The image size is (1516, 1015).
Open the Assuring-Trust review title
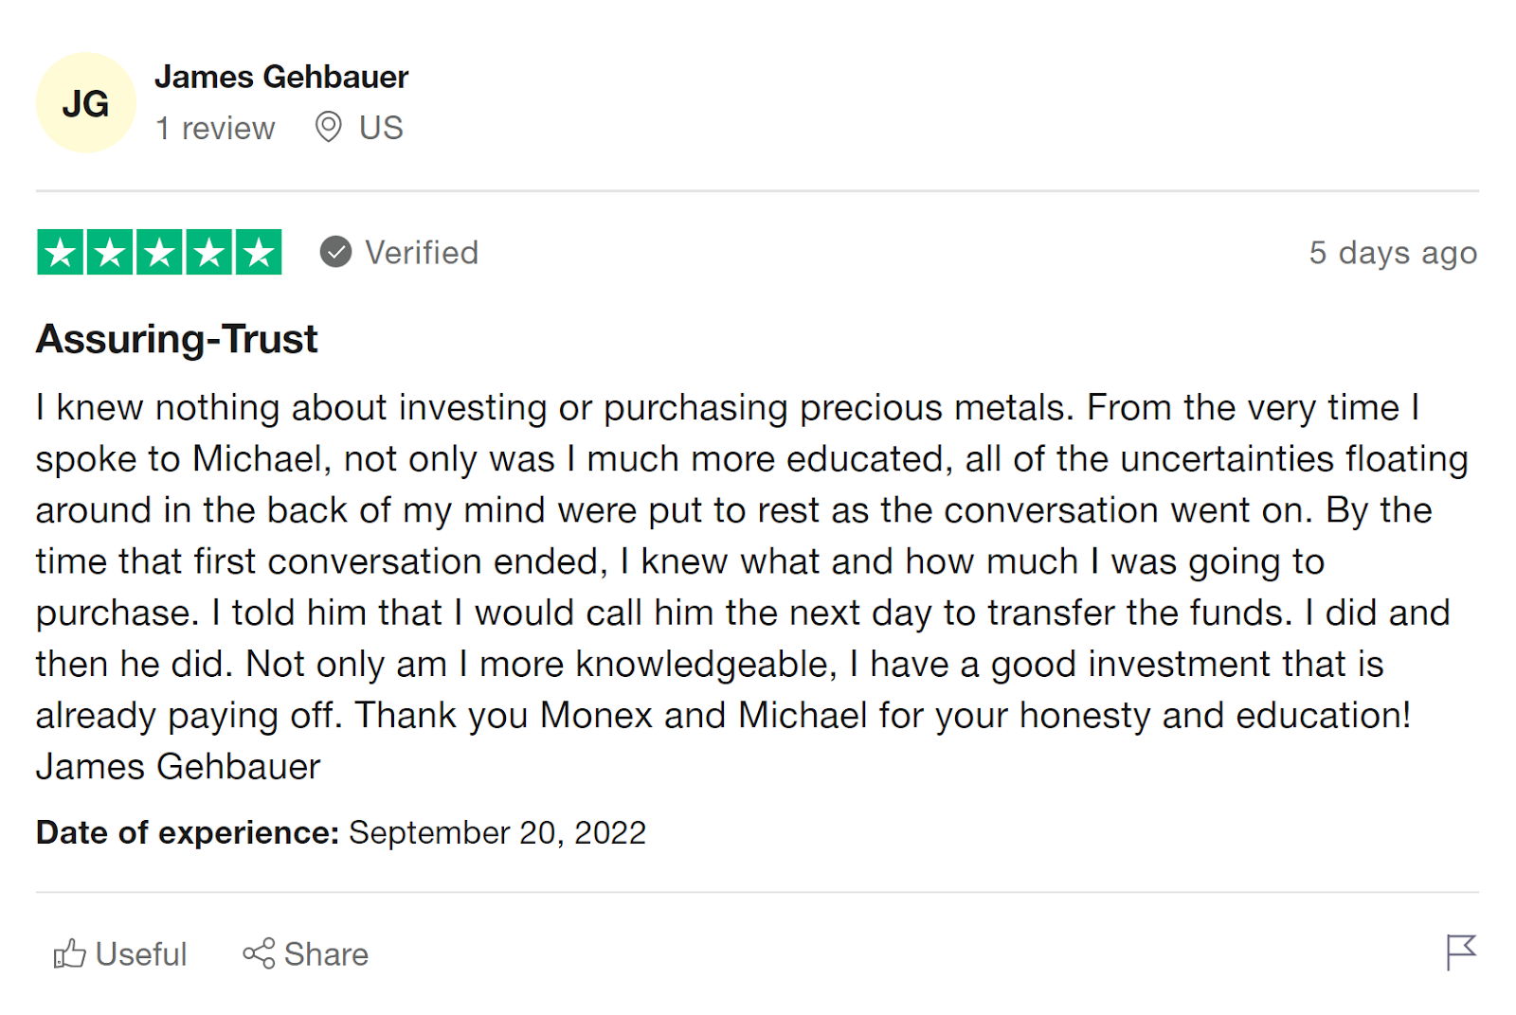pos(176,339)
